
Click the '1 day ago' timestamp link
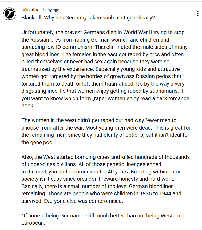[51, 10]
